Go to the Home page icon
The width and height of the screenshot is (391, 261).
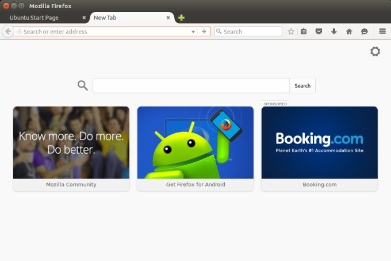pyautogui.click(x=349, y=32)
